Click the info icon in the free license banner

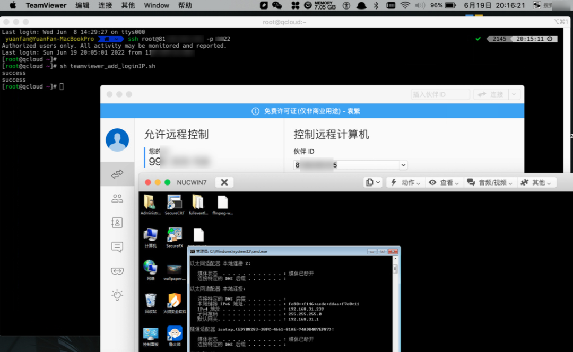coord(255,111)
